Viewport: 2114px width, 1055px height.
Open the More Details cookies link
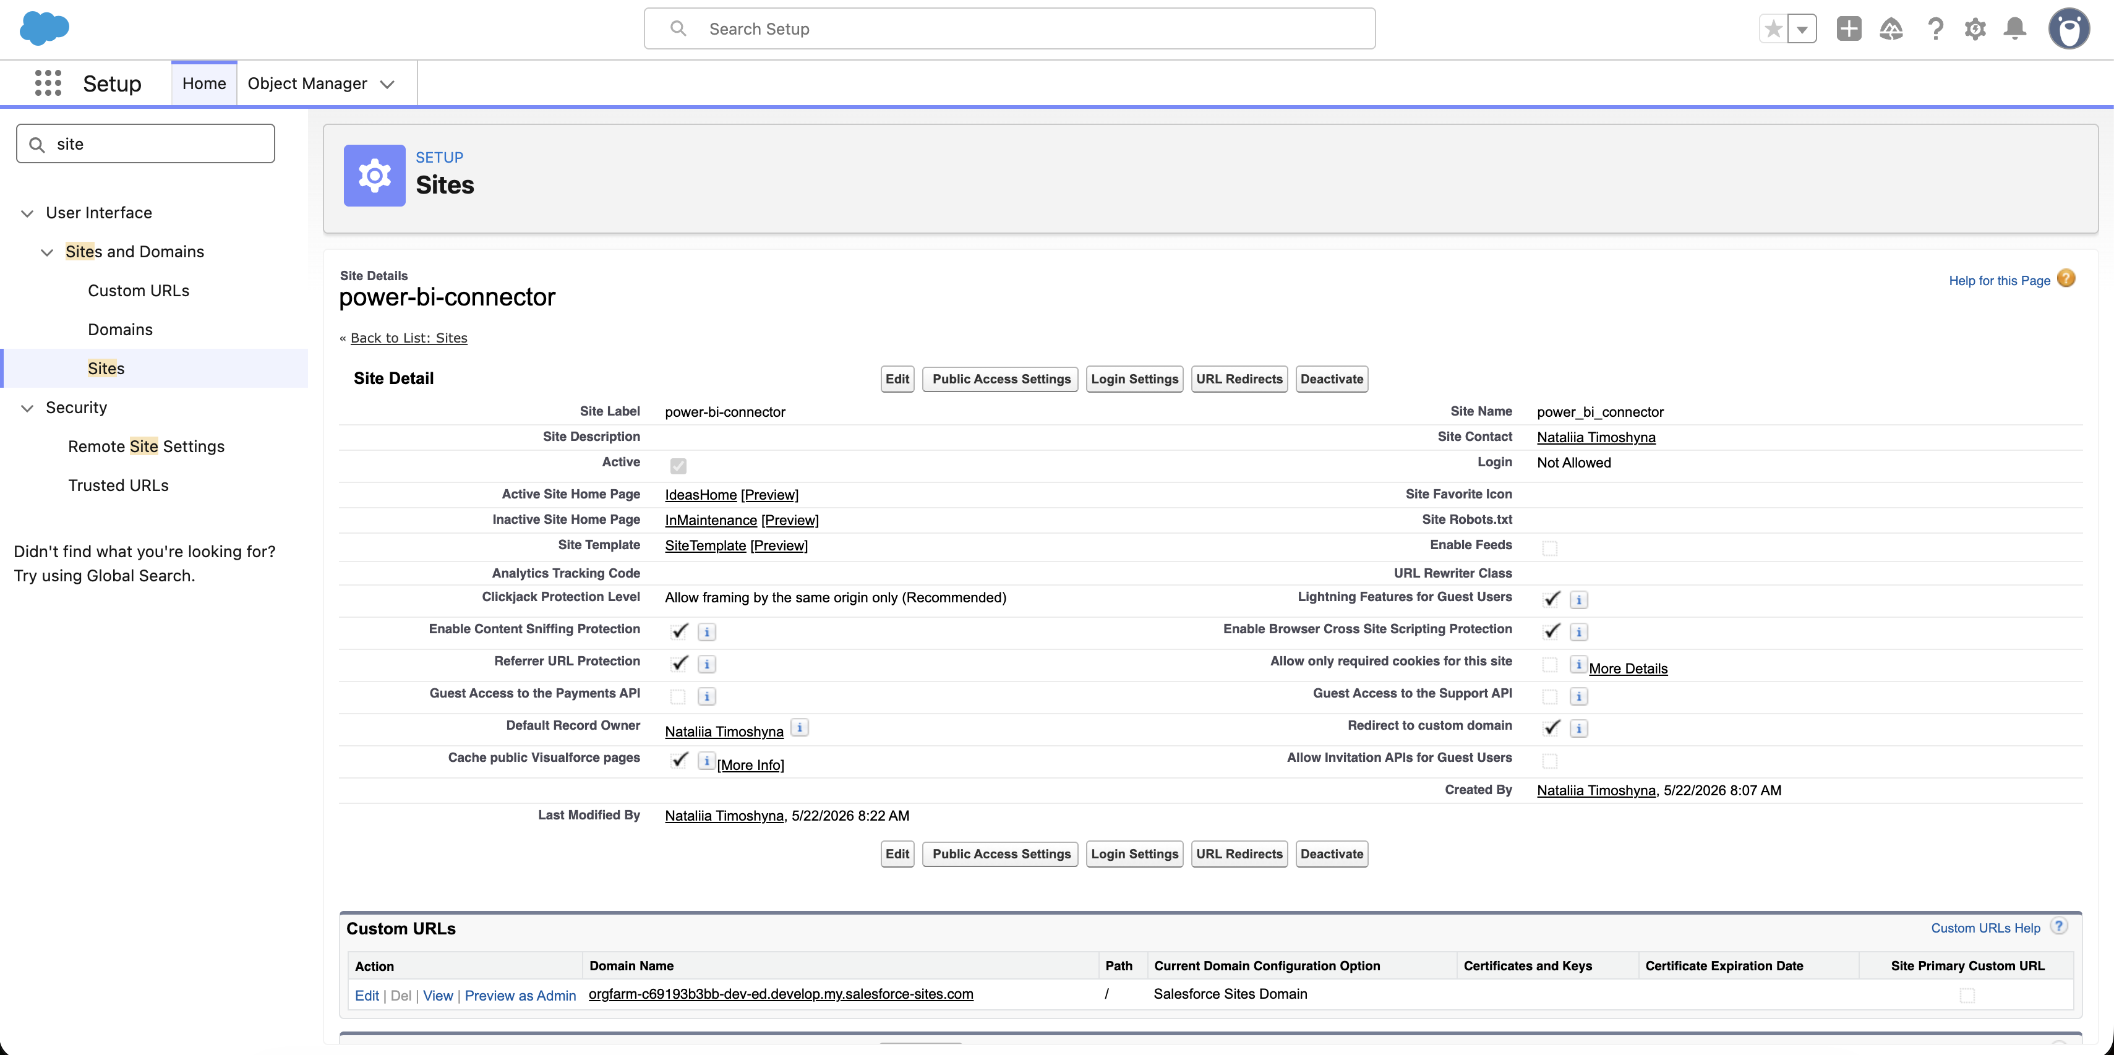[1628, 668]
